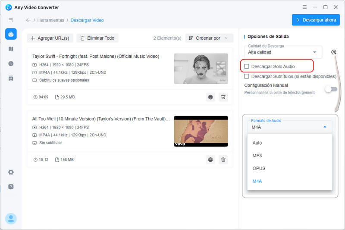This screenshot has height=230, width=345.
Task: Click the download settings gear beside quality
Action: [x=333, y=52]
